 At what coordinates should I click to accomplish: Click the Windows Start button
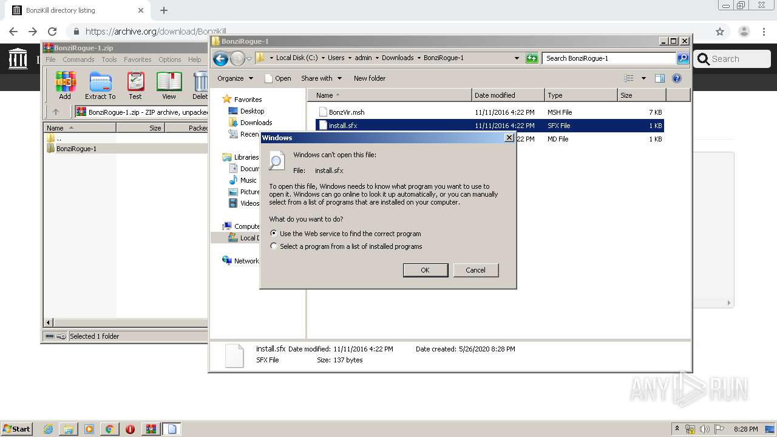16,429
